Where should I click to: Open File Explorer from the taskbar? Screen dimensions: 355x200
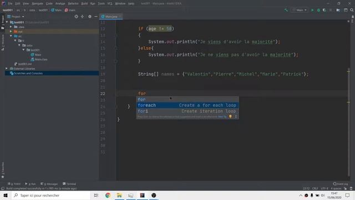[x=119, y=196]
